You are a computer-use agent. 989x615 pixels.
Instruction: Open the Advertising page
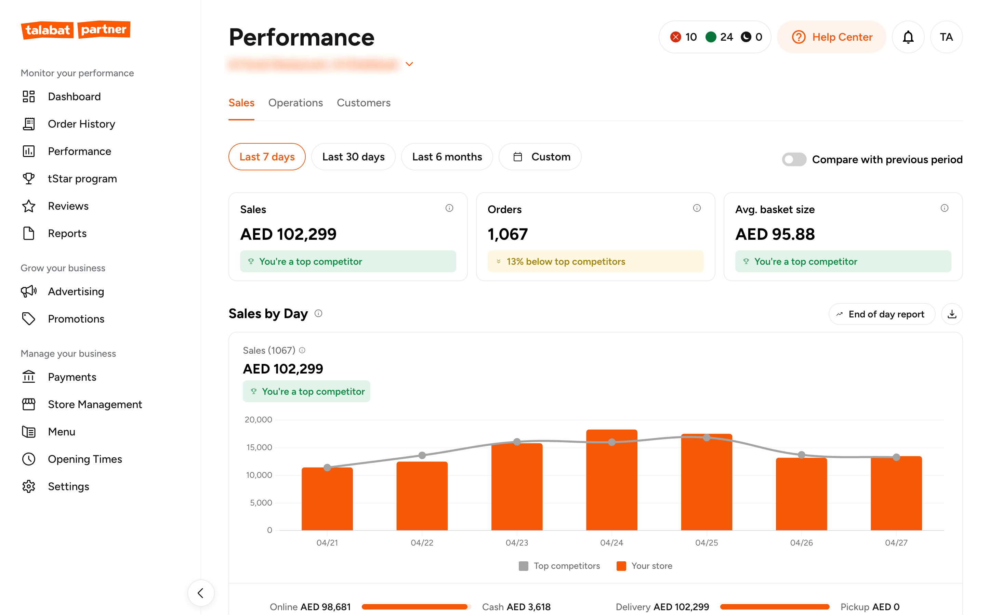point(76,291)
